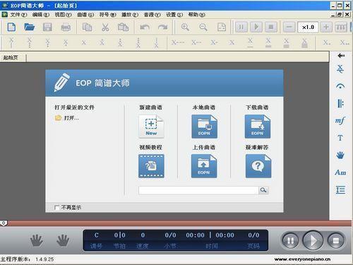Open the 本地曲谱 local scores EOPN icon

pos(204,126)
